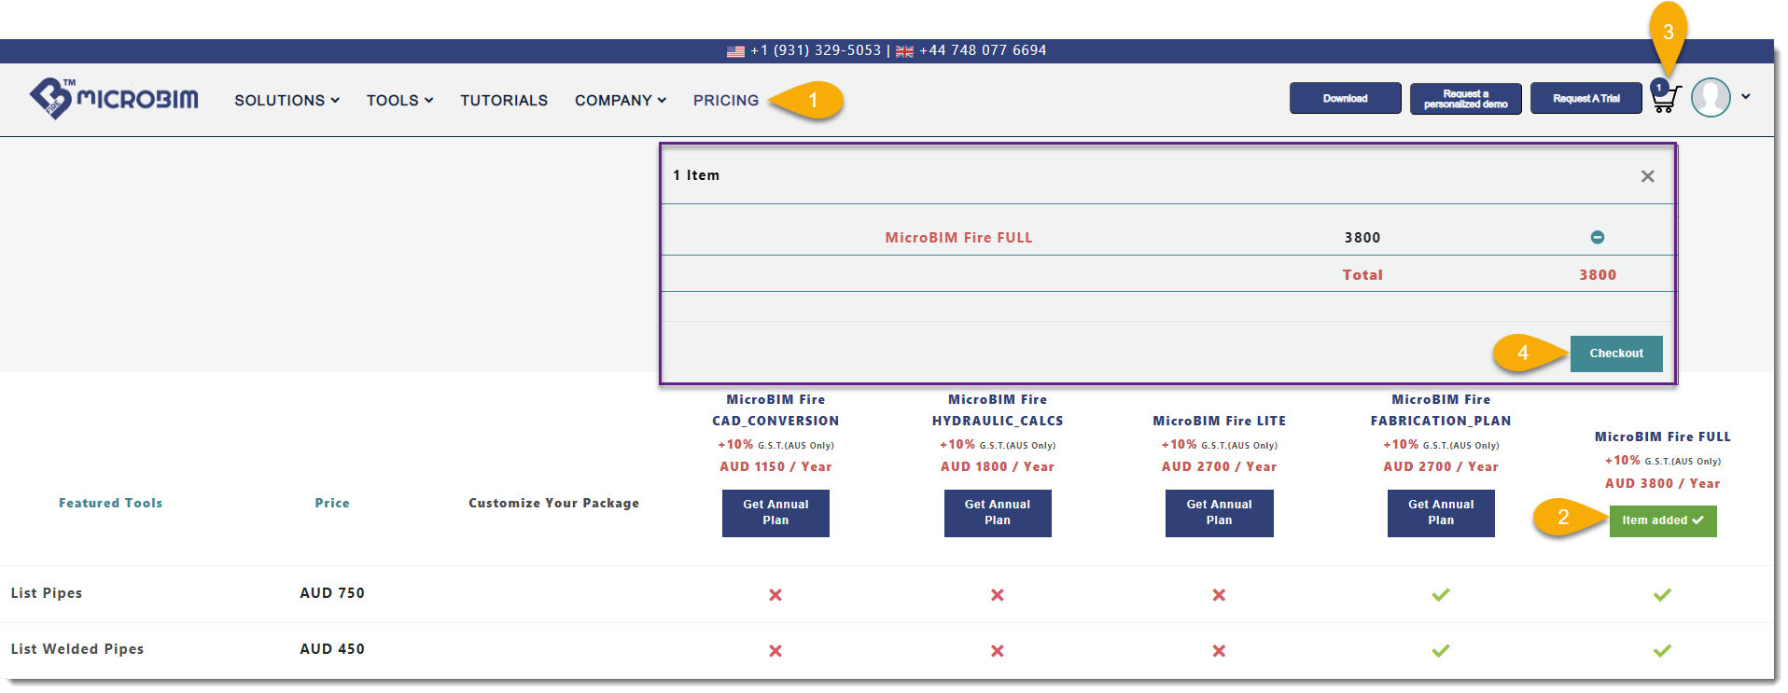Viewport: 1788px width, 693px height.
Task: Click the AUD 450 price
Action: pos(332,649)
